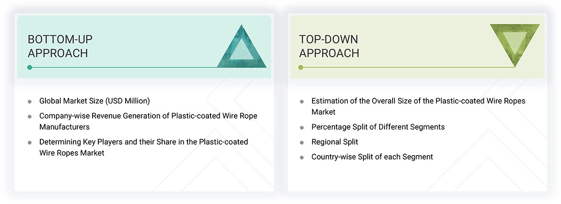Click the bullet beside Percentage Split
The width and height of the screenshot is (561, 204).
[x=302, y=127]
